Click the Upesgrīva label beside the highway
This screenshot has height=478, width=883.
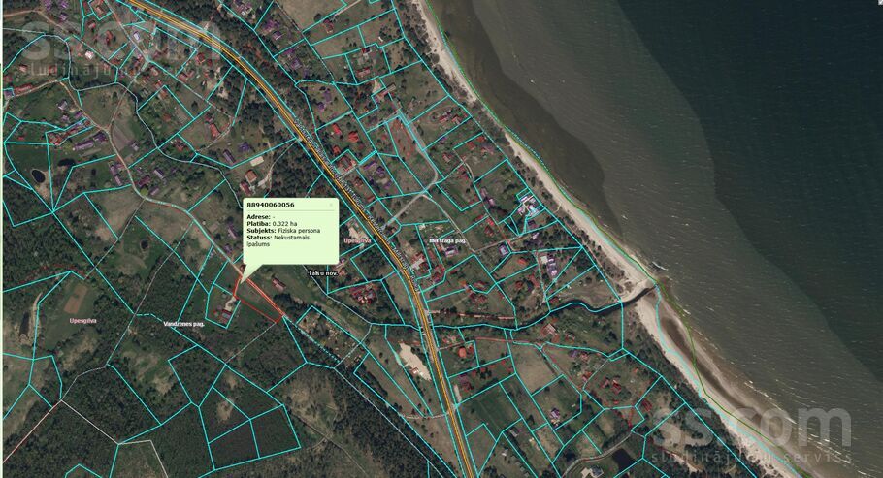pyautogui.click(x=357, y=239)
